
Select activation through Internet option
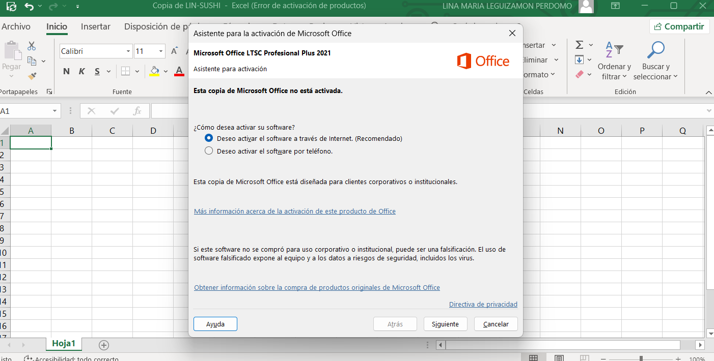[x=208, y=138]
